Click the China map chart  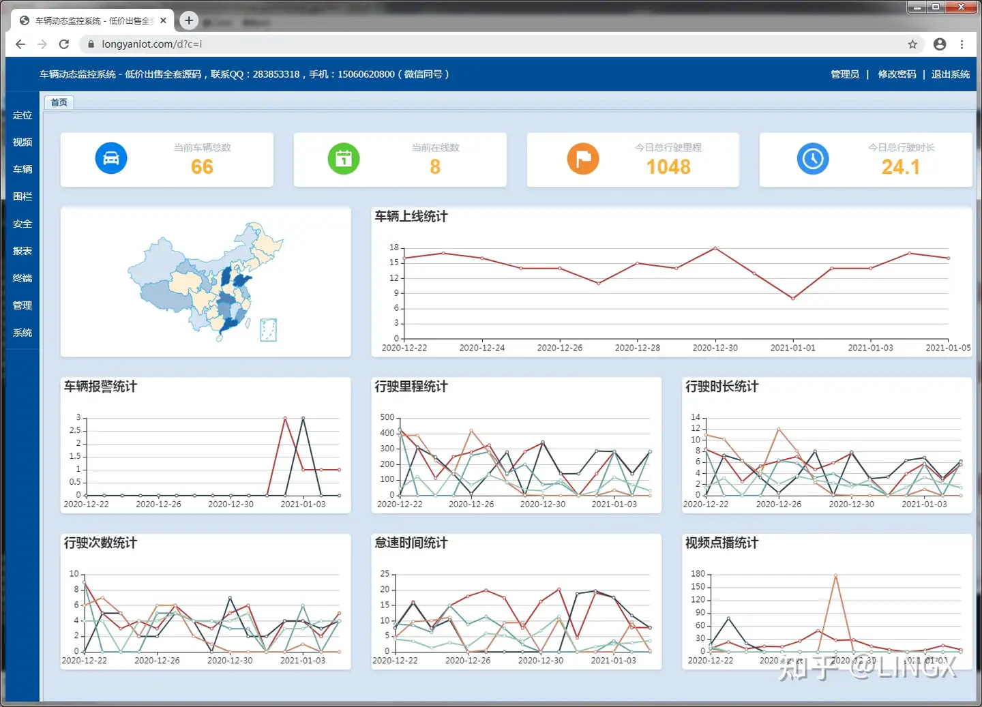[205, 281]
